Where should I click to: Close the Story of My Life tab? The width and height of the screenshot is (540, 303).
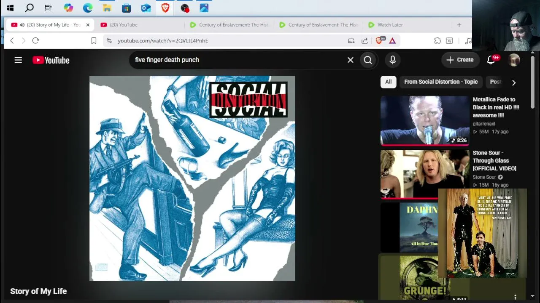pos(88,25)
